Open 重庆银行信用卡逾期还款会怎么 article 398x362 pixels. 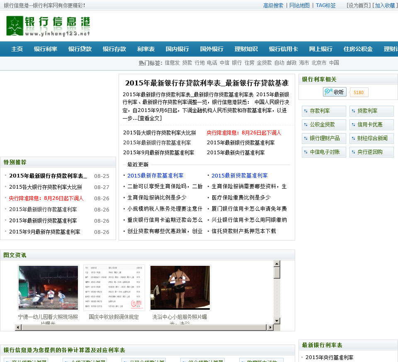pyautogui.click(x=165, y=220)
